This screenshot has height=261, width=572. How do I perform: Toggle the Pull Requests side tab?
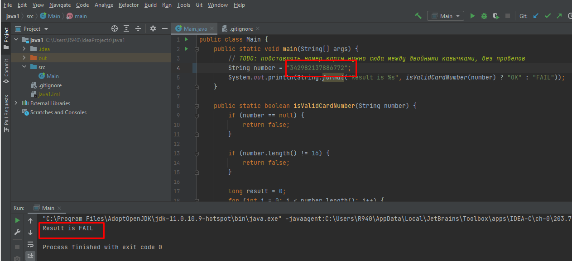tap(6, 113)
